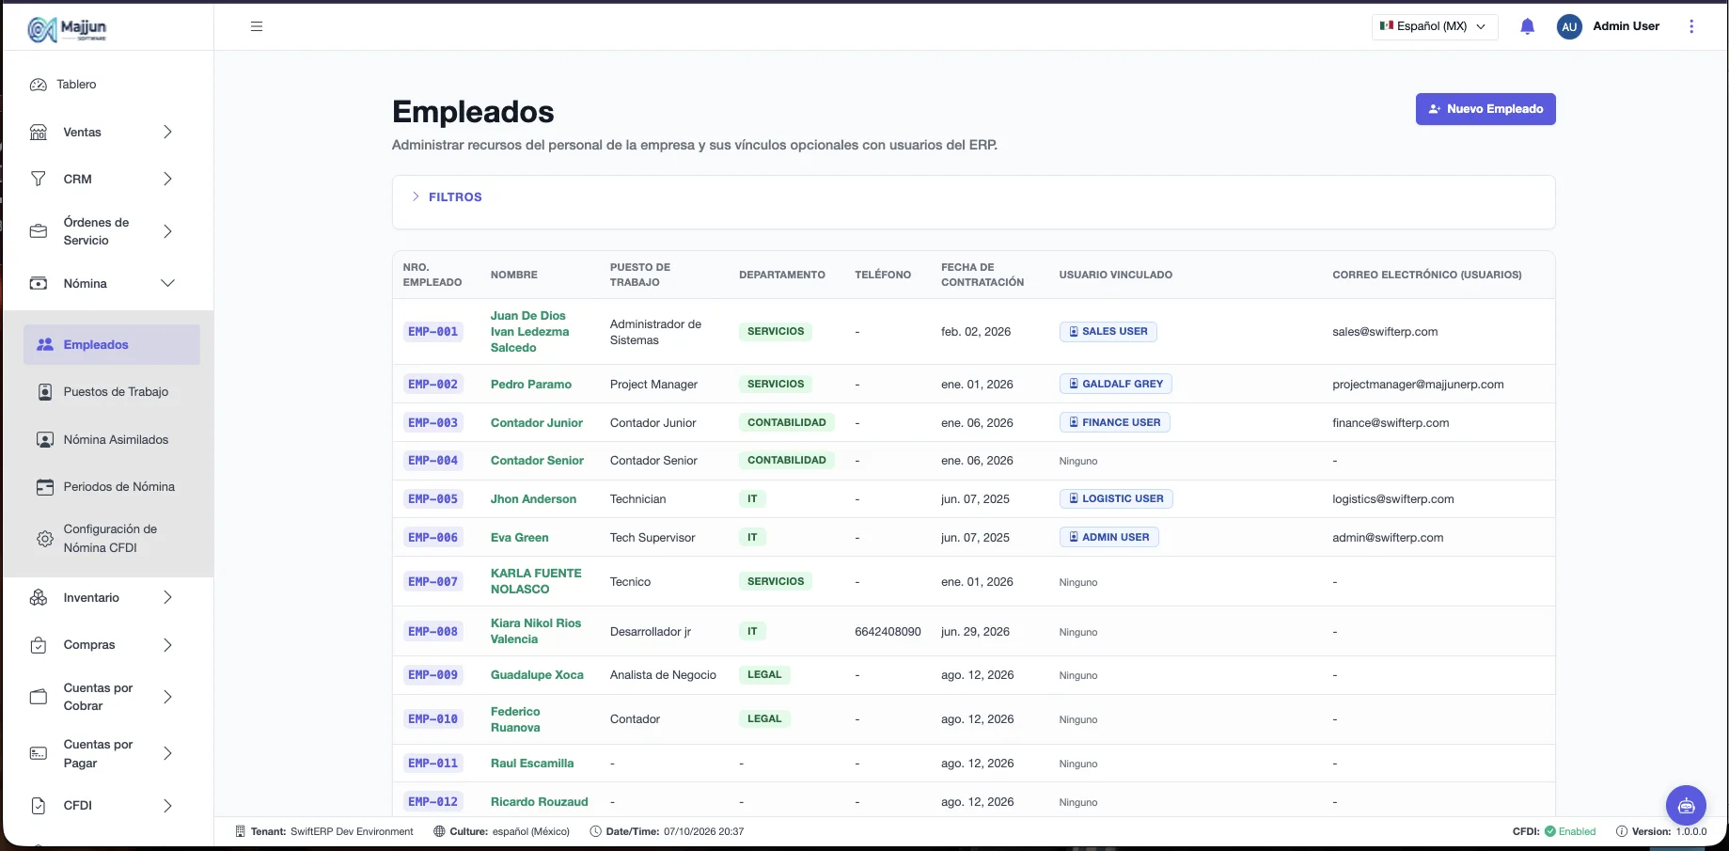Expand the Compras menu chevron

(167, 645)
